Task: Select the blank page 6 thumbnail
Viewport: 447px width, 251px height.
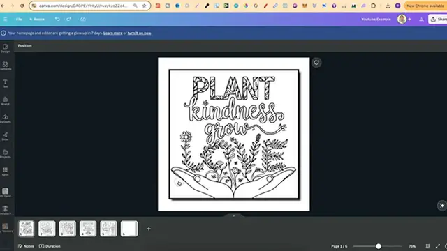Action: pos(129,229)
